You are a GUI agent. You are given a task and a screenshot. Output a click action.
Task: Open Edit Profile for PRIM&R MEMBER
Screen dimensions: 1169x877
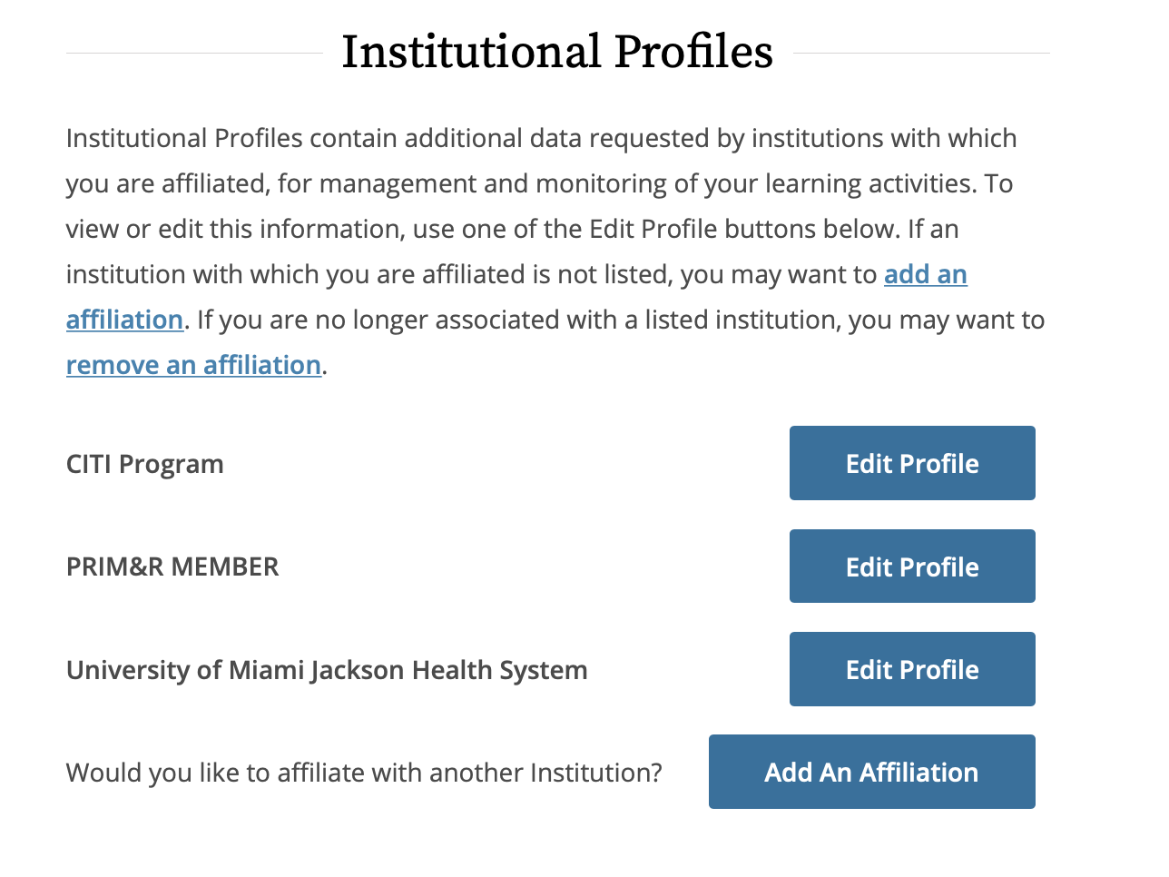tap(911, 567)
